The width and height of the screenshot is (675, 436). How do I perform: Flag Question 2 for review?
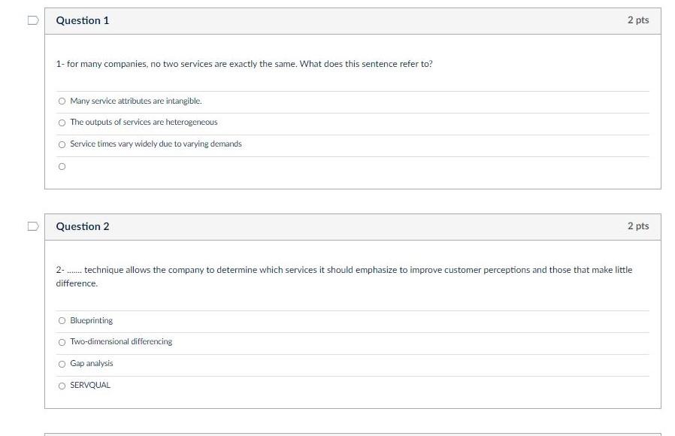click(31, 226)
